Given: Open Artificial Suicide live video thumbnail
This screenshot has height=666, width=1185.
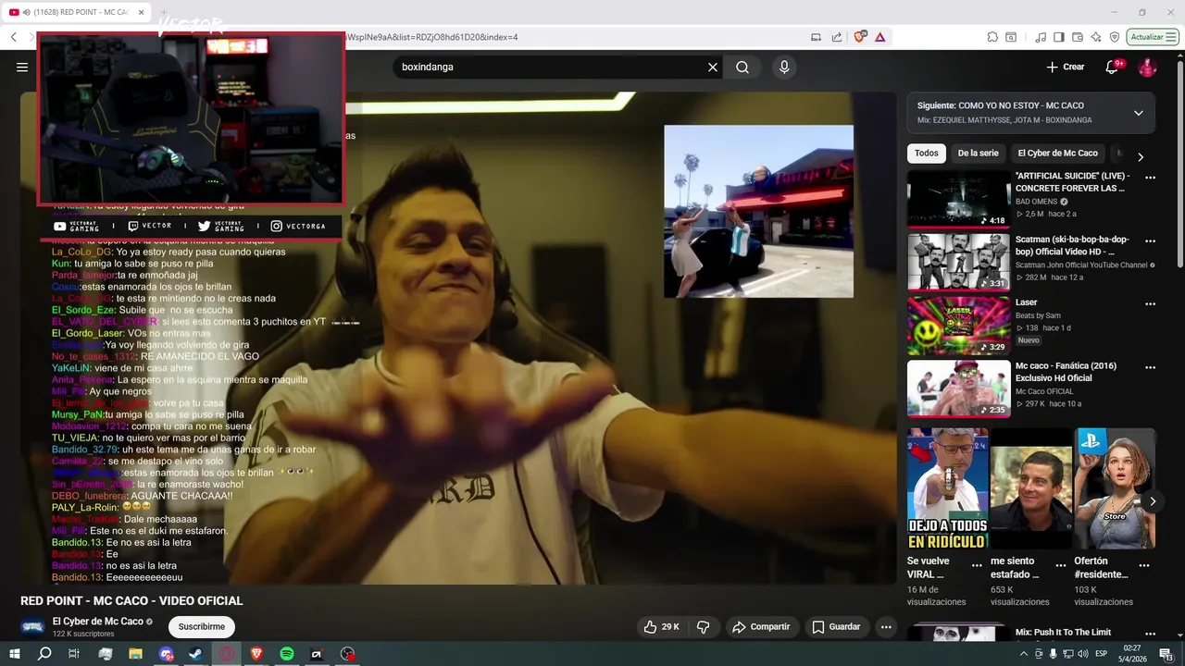Looking at the screenshot, I should (958, 198).
